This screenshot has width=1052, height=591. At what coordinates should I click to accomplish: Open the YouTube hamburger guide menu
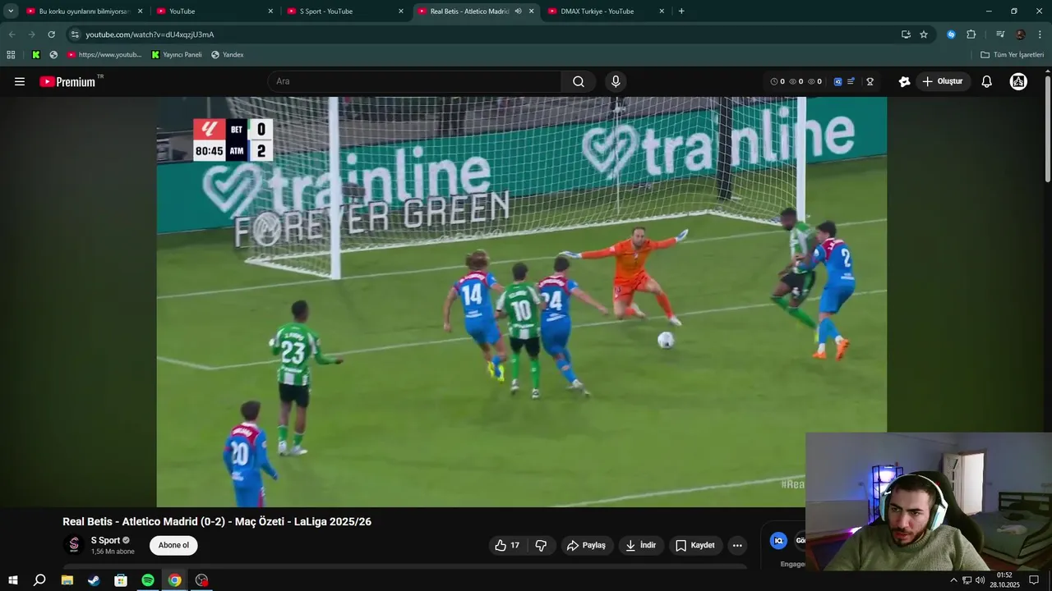point(20,81)
